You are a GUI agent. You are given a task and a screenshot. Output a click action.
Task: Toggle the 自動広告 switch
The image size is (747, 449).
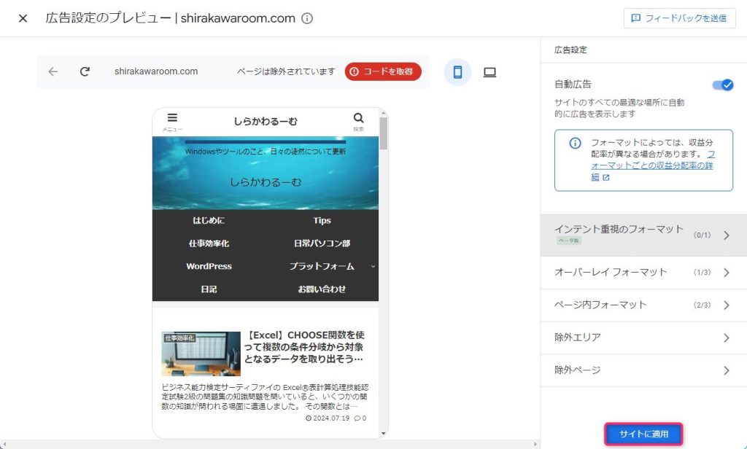click(722, 85)
